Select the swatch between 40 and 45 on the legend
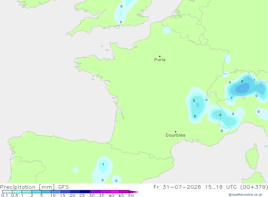The width and height of the screenshot is (268, 197). pos(114,192)
